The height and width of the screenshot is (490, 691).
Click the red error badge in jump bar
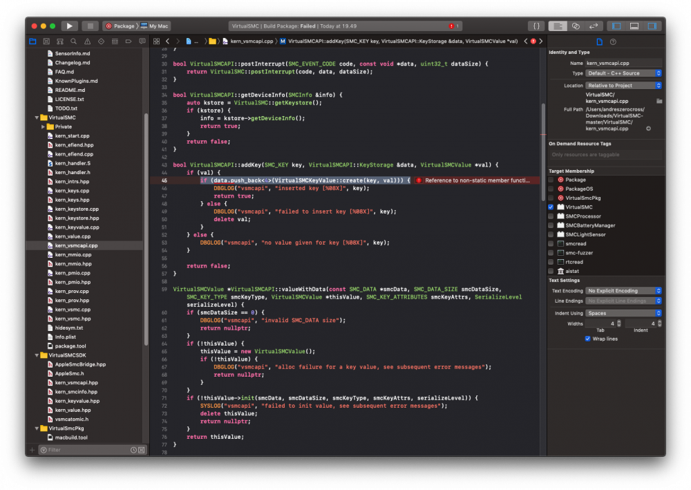point(533,41)
